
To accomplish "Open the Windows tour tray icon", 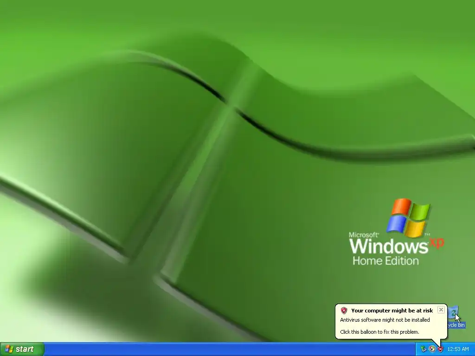I will point(432,349).
